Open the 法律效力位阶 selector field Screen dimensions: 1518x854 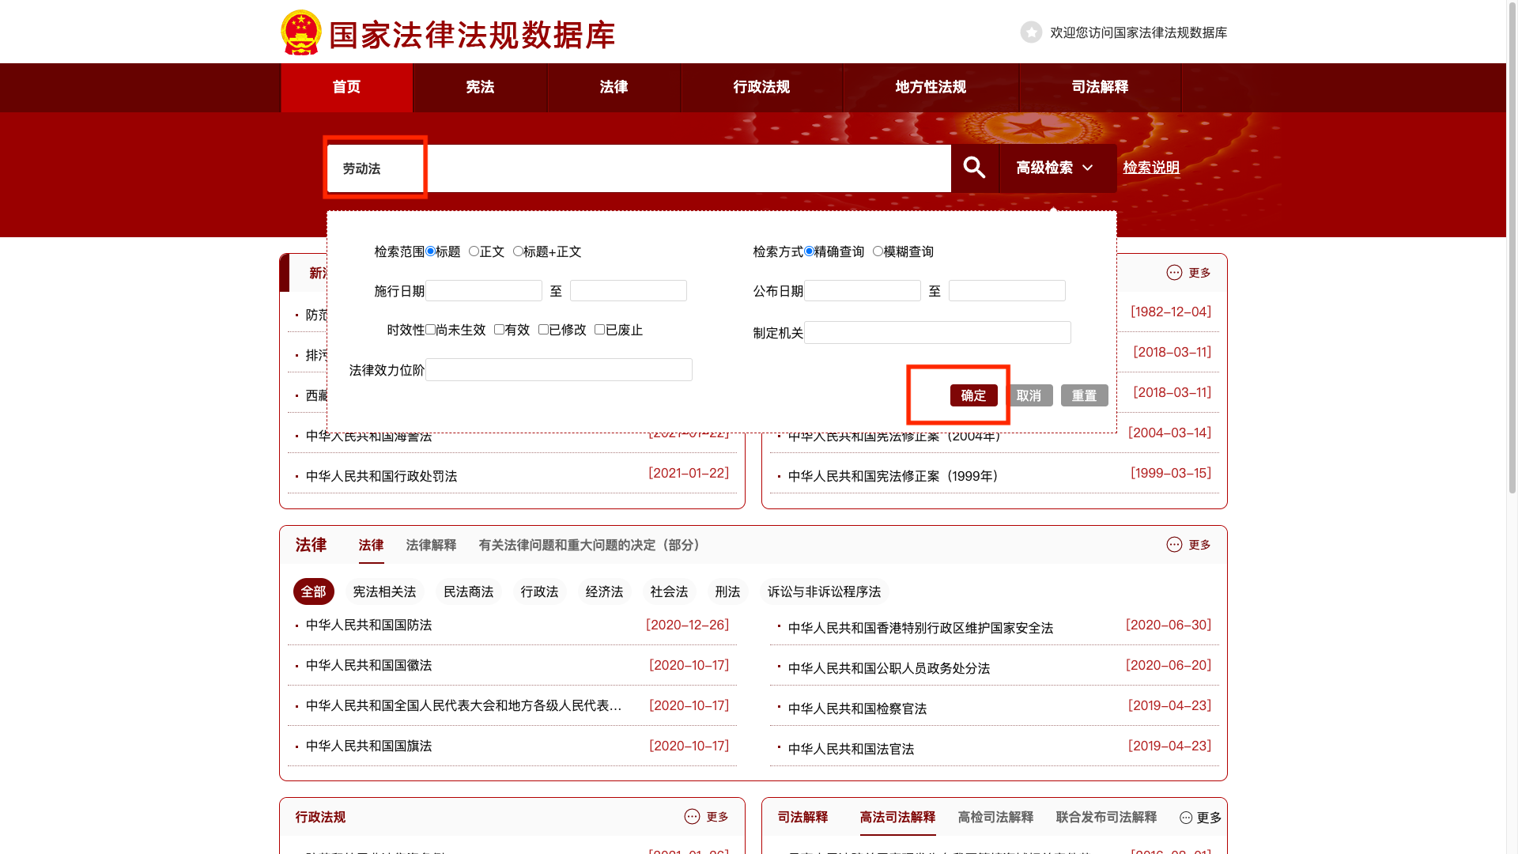pos(558,370)
